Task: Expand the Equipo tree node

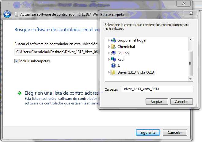Action: [x=109, y=53]
